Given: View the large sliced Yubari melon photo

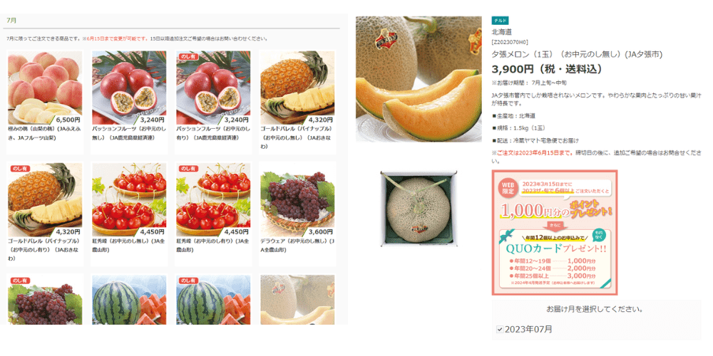Looking at the screenshot, I should 419,79.
